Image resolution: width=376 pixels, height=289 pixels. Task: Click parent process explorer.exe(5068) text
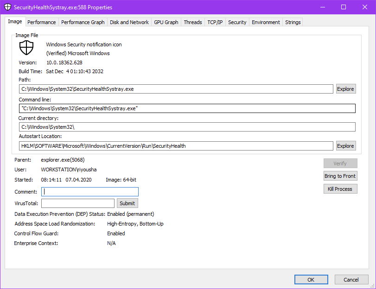pos(63,160)
